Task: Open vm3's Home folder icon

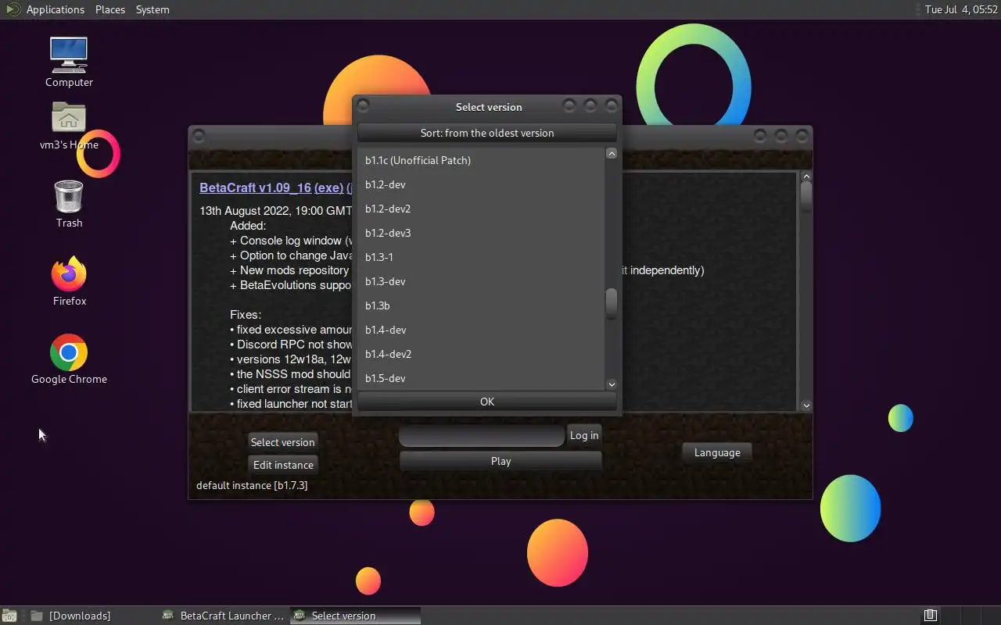Action: point(69,125)
